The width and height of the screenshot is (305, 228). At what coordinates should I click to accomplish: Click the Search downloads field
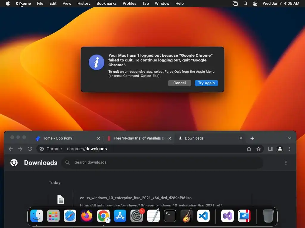pos(162,162)
